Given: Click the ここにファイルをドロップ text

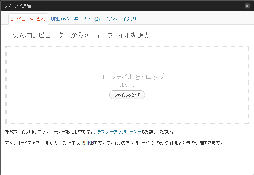Looking at the screenshot, I should pyautogui.click(x=127, y=77).
